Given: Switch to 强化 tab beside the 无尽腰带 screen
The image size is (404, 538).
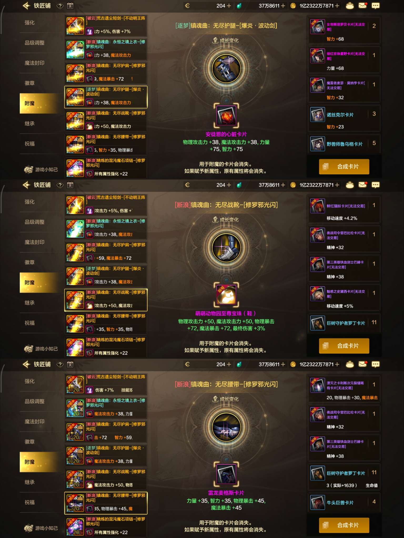Looking at the screenshot, I should tap(29, 381).
